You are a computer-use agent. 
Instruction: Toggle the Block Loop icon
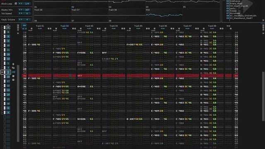click(16, 4)
